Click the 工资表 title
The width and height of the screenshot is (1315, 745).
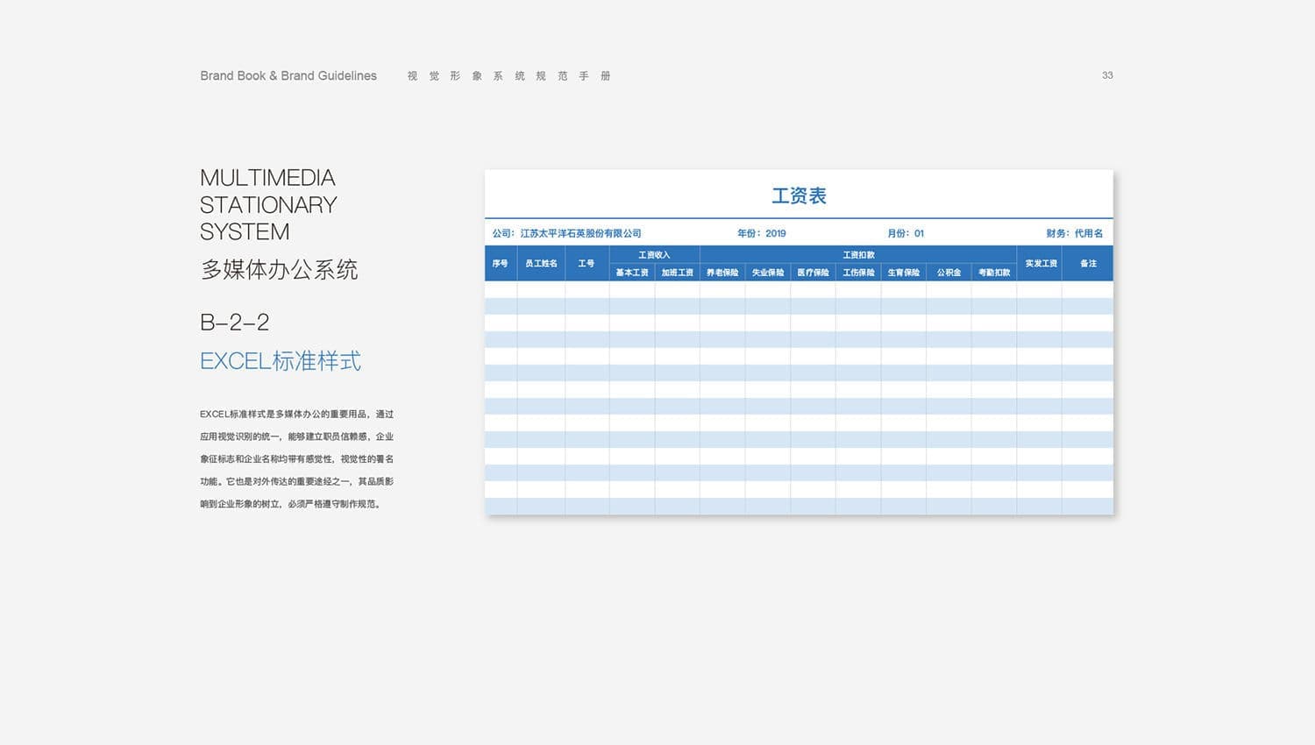pos(799,196)
